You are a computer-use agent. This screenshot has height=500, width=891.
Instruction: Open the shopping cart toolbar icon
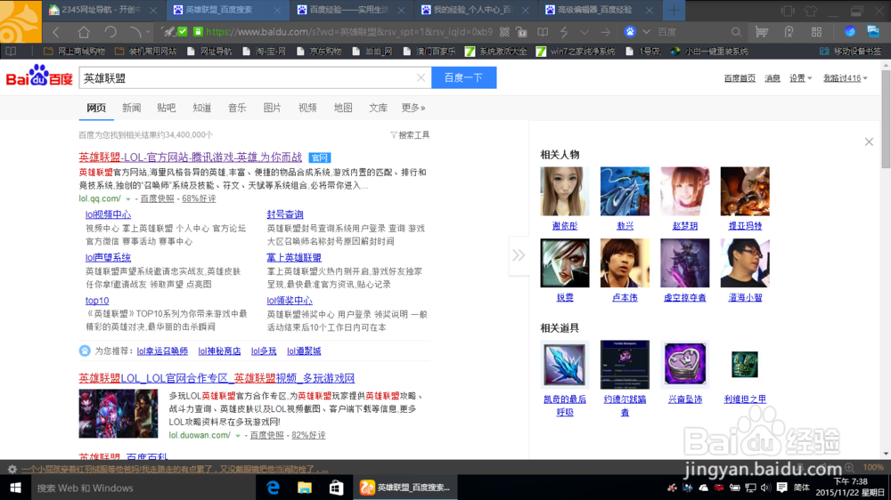click(x=762, y=32)
